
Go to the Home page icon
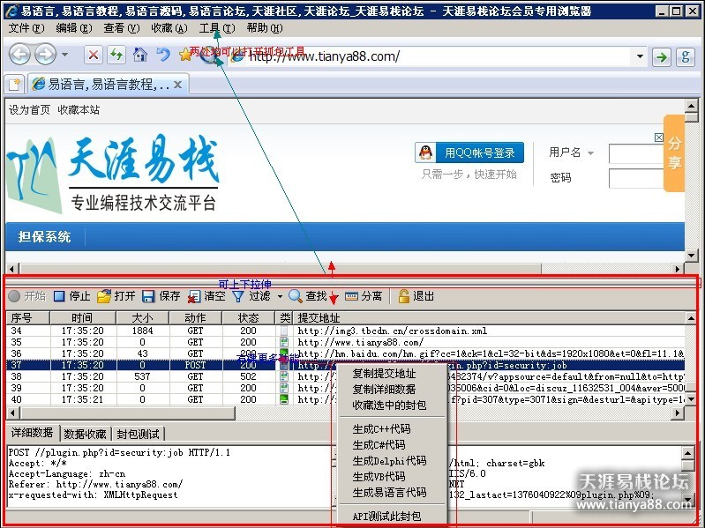click(140, 55)
